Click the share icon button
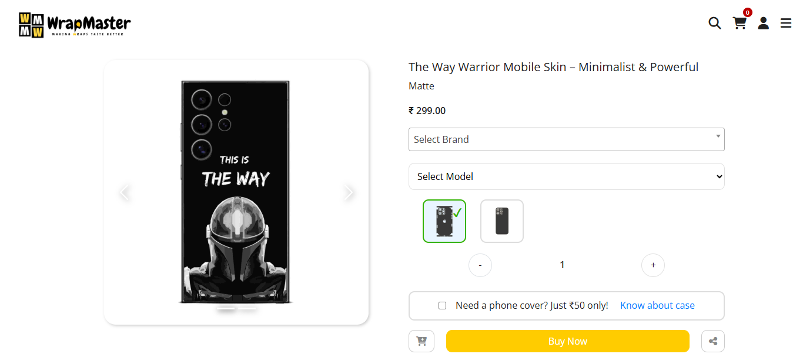Screen dimensions: 803x357 tap(713, 341)
